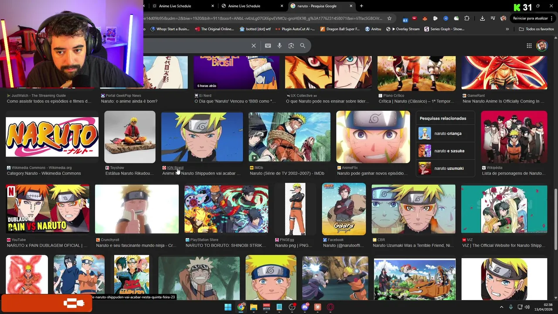Close the naruto - Pesquisa Google tab

pos(351,6)
